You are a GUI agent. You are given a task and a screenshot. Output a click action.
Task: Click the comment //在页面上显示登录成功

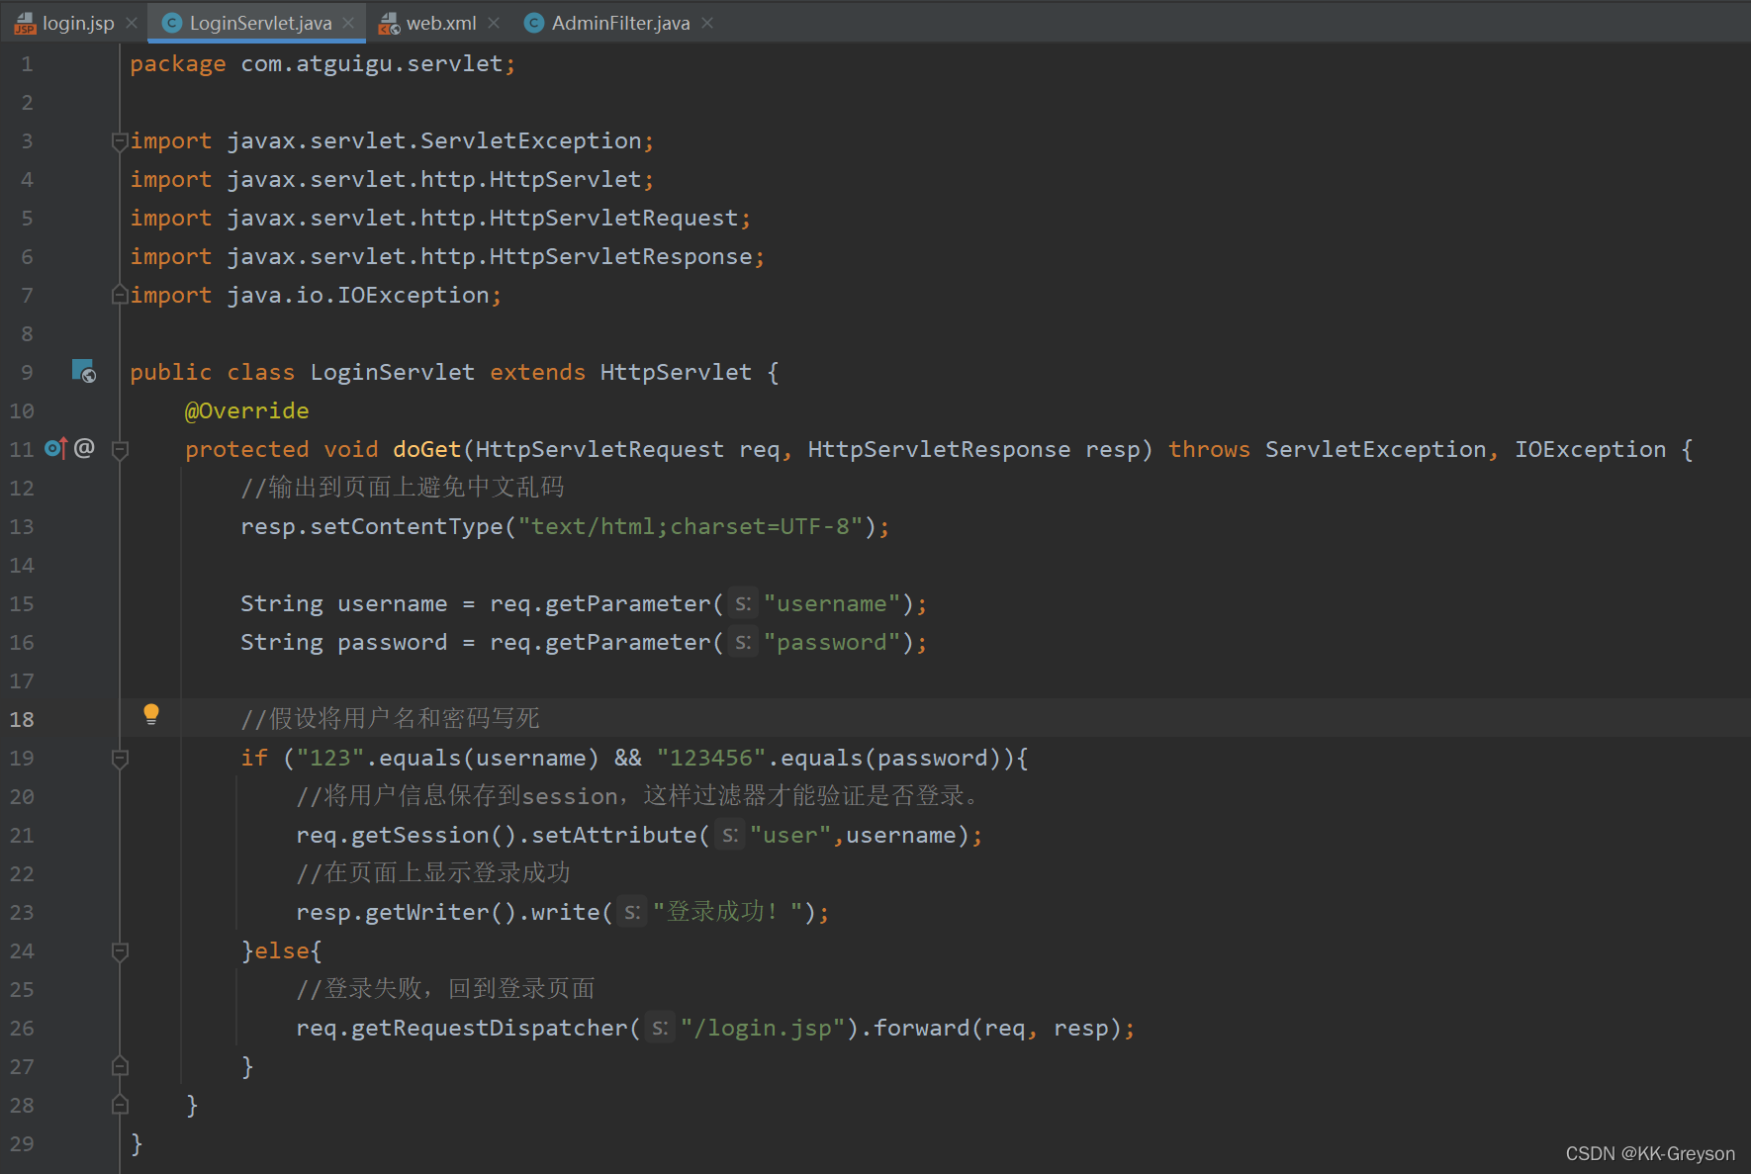[x=433, y=872]
